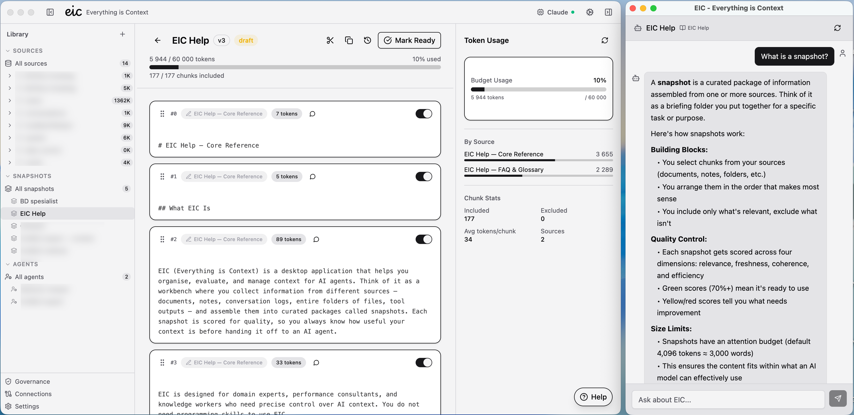Select All sources in library
Screen dimensions: 854x415
(68, 63)
